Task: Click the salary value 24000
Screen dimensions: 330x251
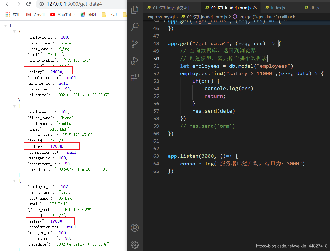Action: pos(56,72)
